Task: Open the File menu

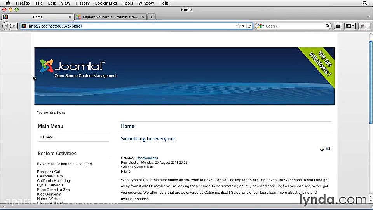Action: point(39,3)
